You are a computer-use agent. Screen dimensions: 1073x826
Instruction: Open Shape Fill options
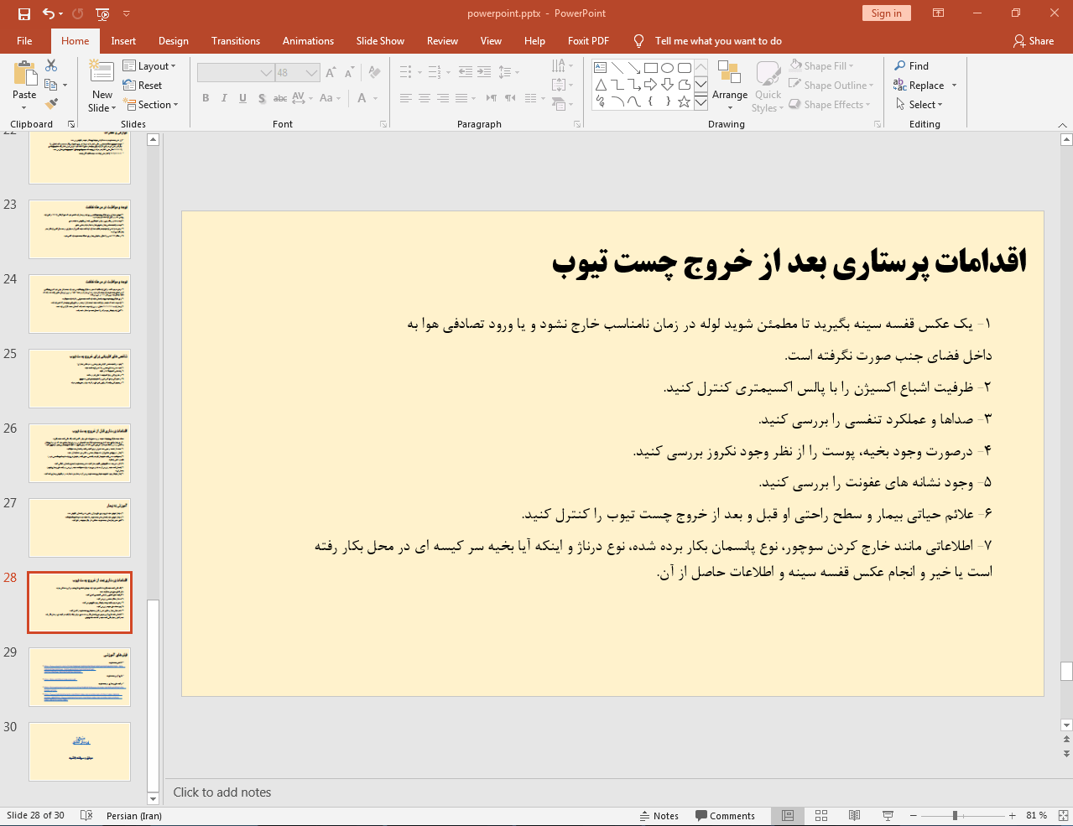[x=821, y=66]
